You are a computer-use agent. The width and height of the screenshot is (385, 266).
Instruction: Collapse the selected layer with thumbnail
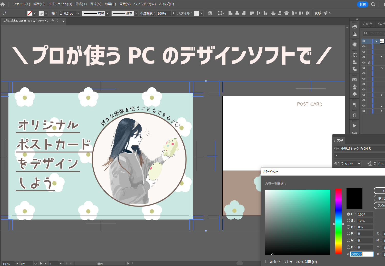click(376, 41)
